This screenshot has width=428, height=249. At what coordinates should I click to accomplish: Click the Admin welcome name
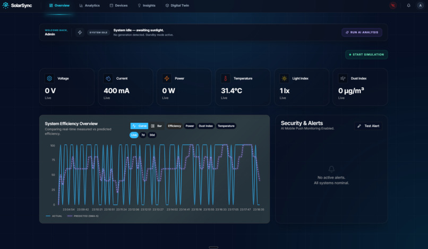tap(50, 34)
